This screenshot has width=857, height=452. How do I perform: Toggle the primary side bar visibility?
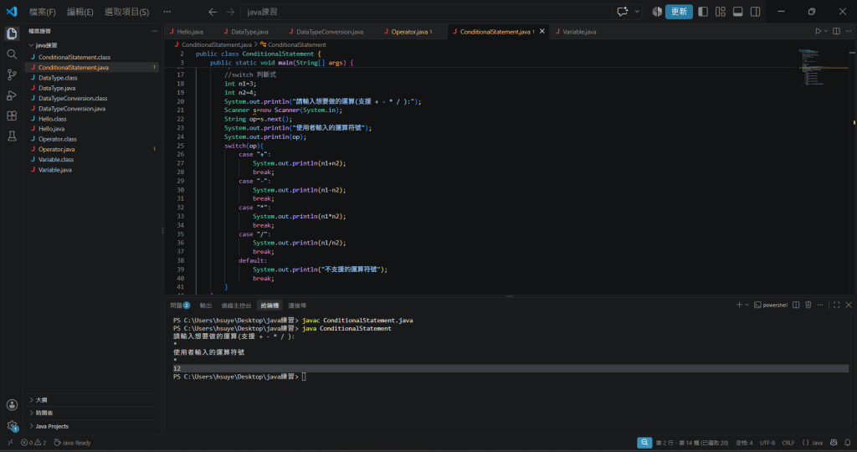703,12
